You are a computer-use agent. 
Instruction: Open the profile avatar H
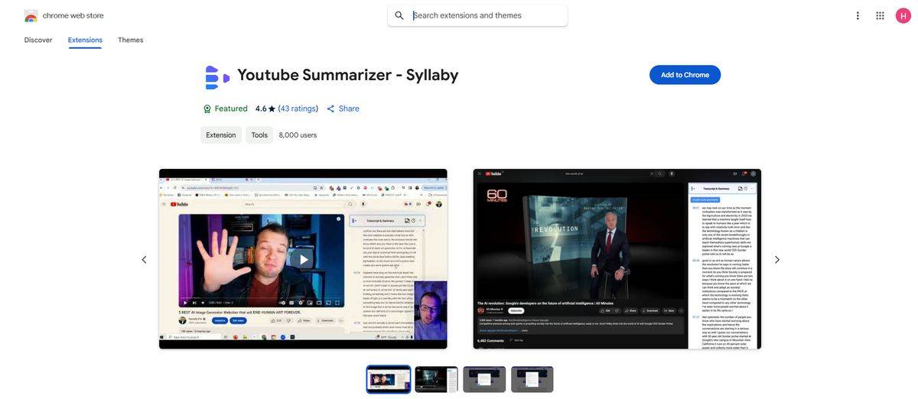tap(903, 15)
